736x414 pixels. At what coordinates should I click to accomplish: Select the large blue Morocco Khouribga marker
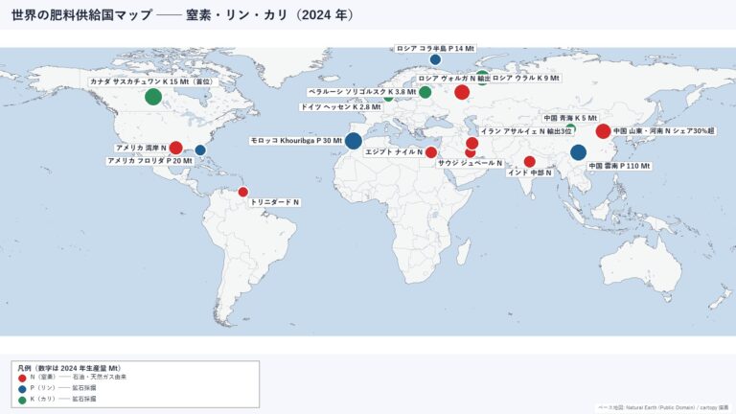click(354, 140)
